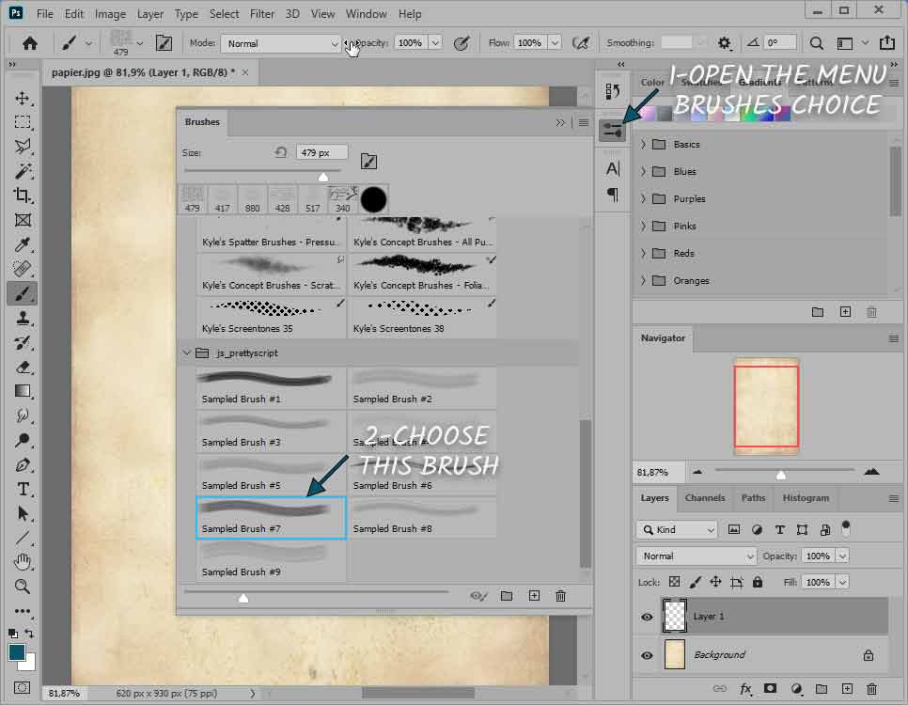Screen dimensions: 908x705
Task: Switch to the Paths tab
Action: (753, 498)
